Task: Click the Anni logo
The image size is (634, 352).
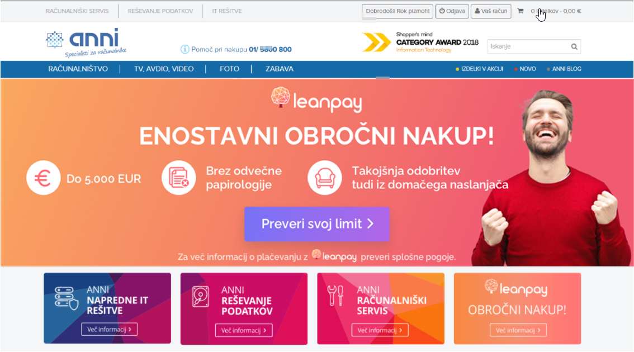Action: click(x=86, y=42)
